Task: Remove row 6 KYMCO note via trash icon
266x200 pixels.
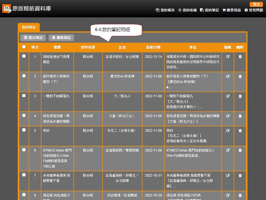Action: coord(240,150)
